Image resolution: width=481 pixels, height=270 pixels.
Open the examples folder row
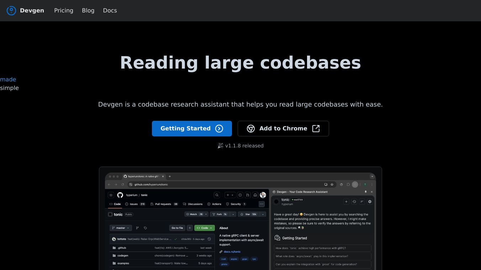162,264
